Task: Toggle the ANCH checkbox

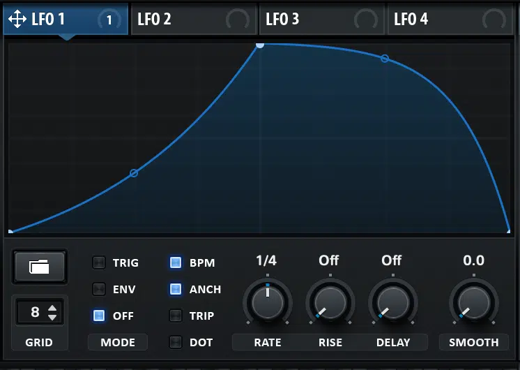Action: [x=176, y=289]
